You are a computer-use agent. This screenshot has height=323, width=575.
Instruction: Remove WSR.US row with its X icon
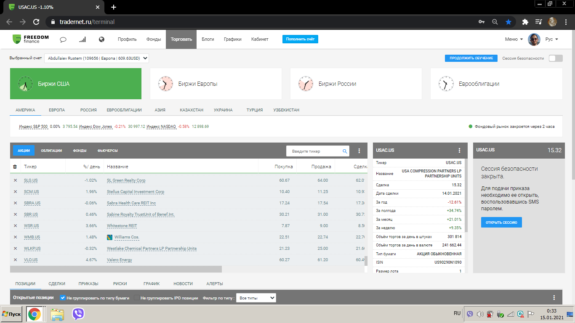[16, 226]
